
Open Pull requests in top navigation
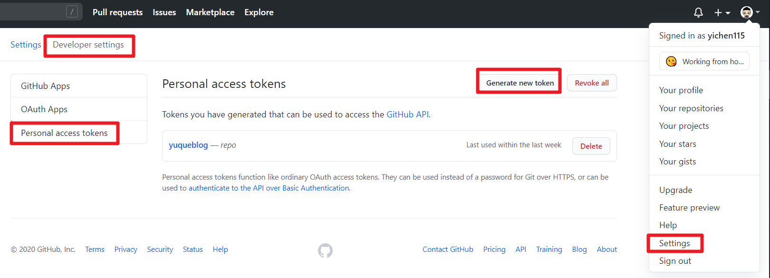coord(117,12)
